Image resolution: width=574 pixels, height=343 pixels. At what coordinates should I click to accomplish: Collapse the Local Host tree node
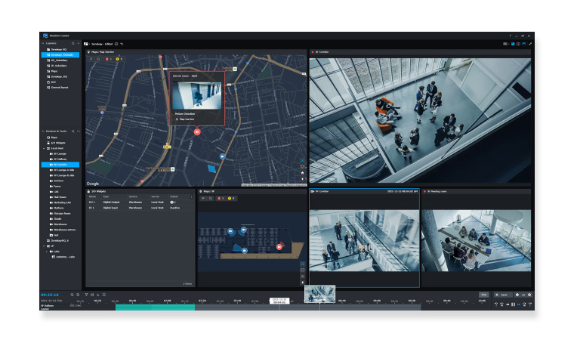[x=44, y=148]
